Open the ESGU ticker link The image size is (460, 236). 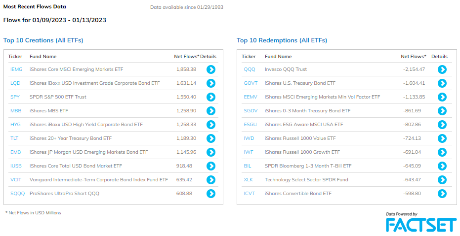250,125
